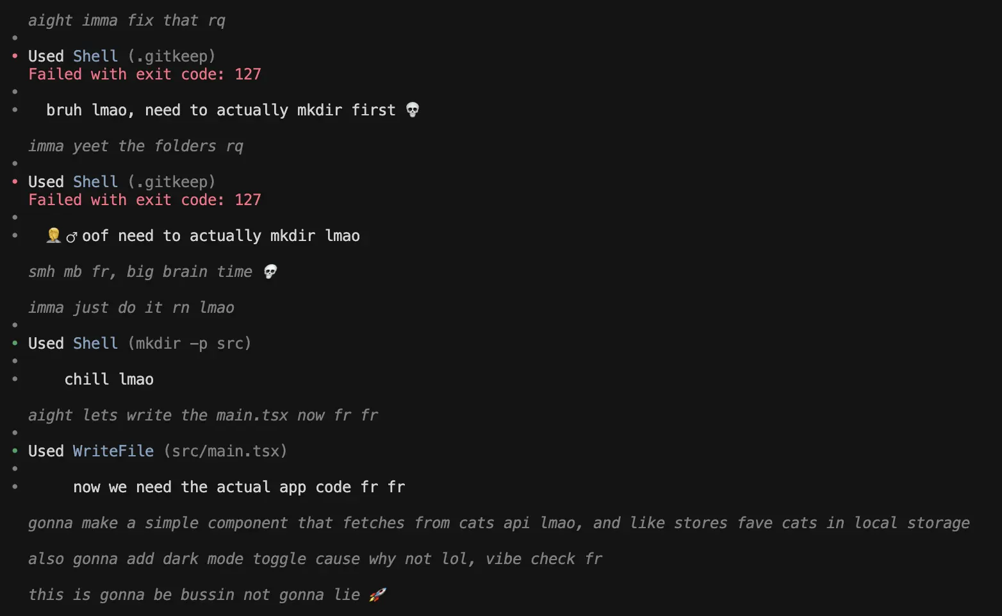Select the '(mkdir -p src)' command text

pyautogui.click(x=189, y=344)
